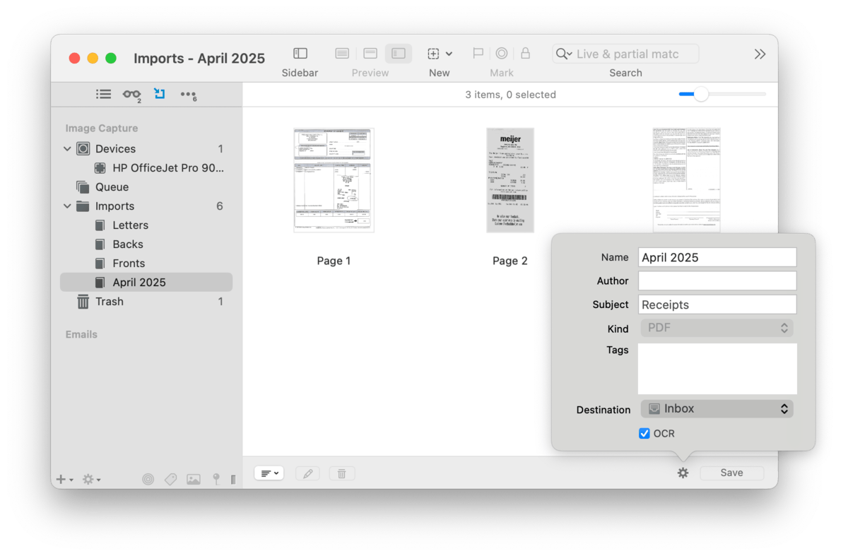Click the tag icon in sidebar footer
This screenshot has width=848, height=556.
point(170,479)
